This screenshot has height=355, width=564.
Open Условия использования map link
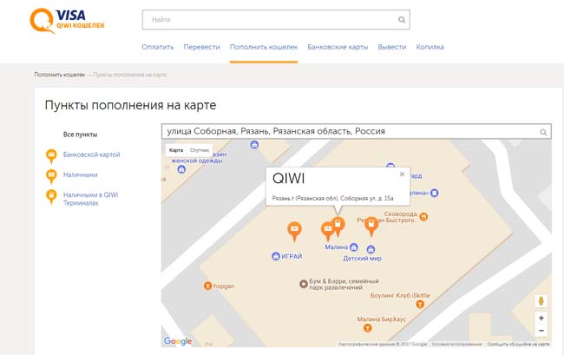click(x=456, y=345)
